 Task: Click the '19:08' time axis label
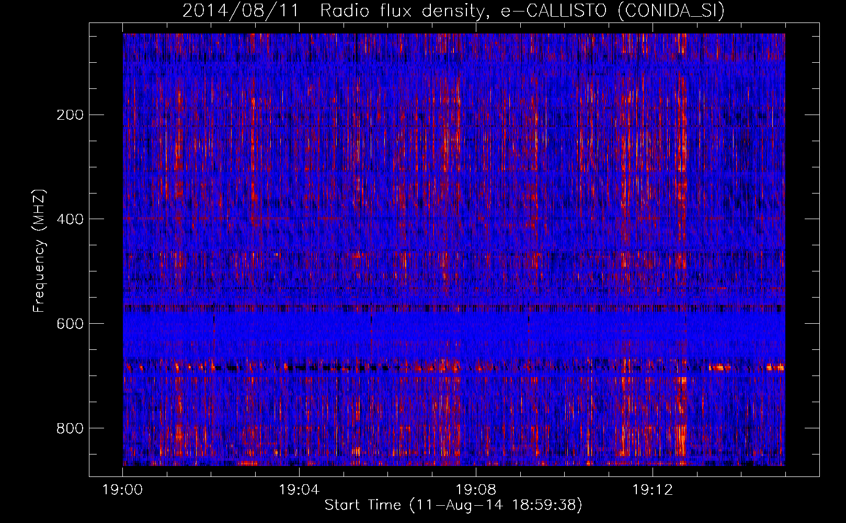476,490
